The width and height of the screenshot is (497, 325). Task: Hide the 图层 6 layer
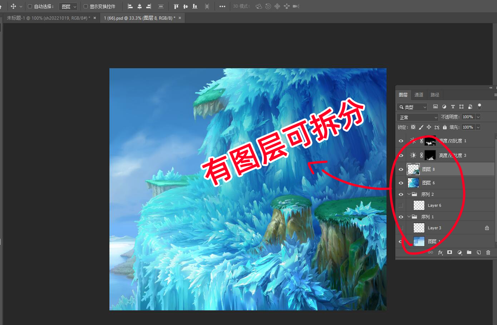[x=401, y=183]
